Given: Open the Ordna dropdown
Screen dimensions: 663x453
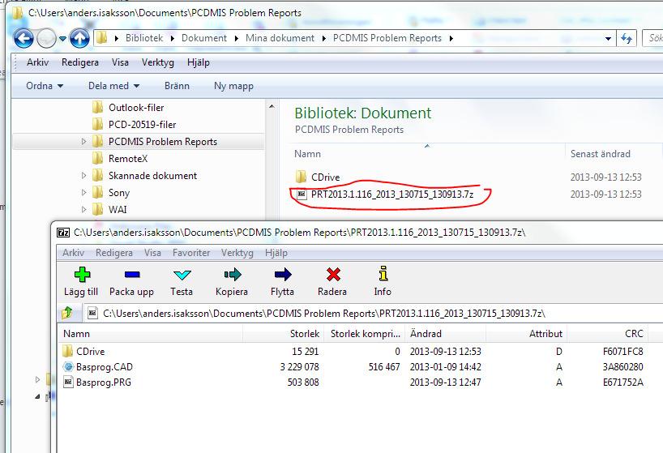Looking at the screenshot, I should click(x=45, y=86).
